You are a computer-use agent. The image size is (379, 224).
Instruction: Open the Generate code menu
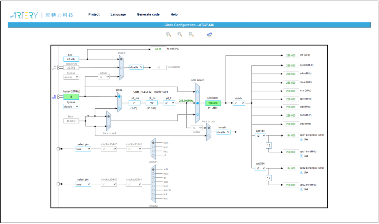pos(148,14)
